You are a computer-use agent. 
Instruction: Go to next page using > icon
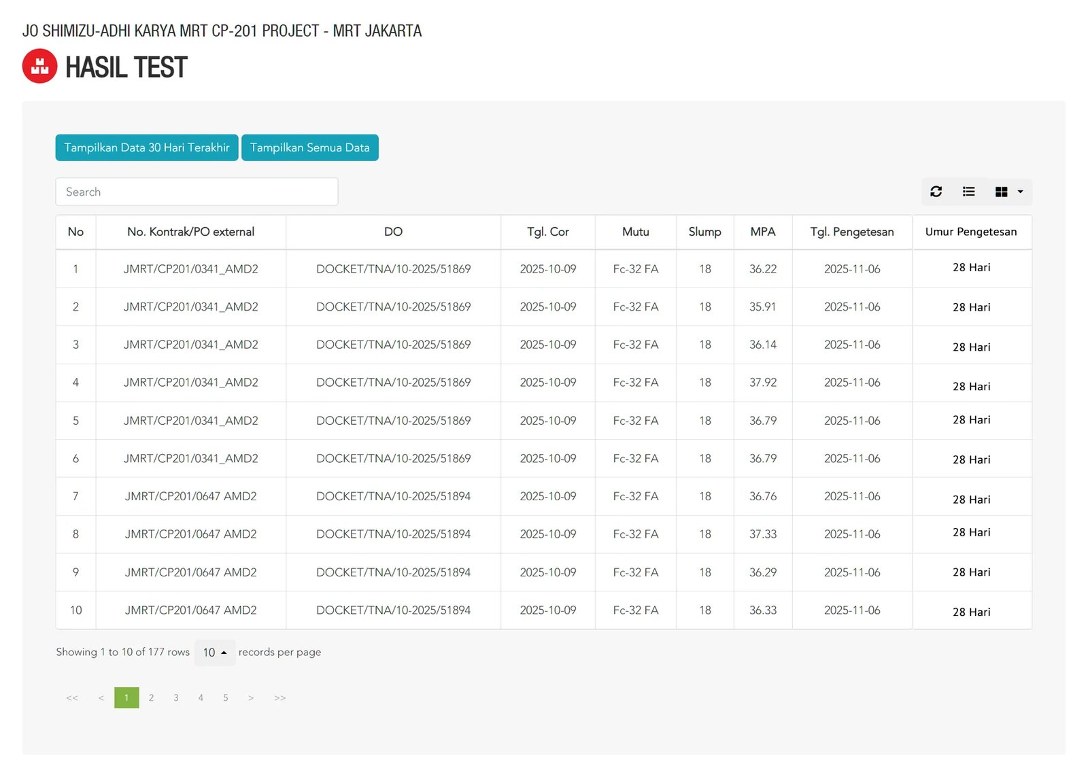click(251, 698)
